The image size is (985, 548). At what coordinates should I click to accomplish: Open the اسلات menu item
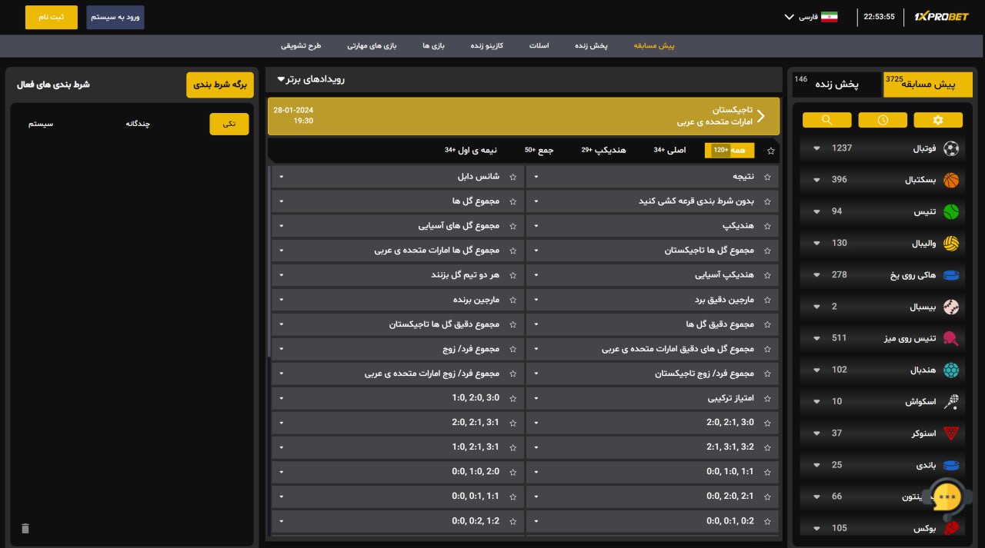[539, 46]
